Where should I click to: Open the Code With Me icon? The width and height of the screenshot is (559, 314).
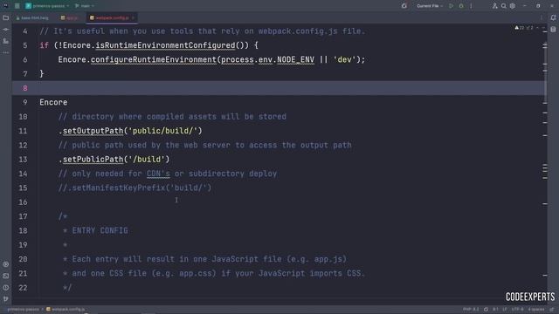tap(495, 6)
